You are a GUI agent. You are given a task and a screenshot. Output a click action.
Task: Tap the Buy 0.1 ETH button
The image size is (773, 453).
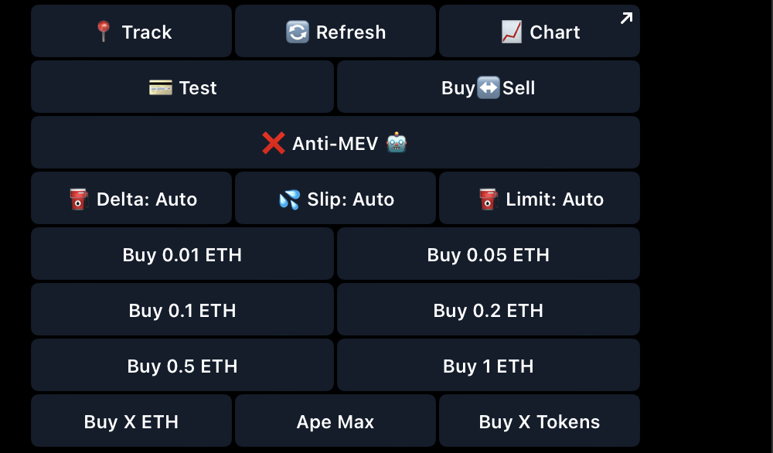pyautogui.click(x=182, y=310)
